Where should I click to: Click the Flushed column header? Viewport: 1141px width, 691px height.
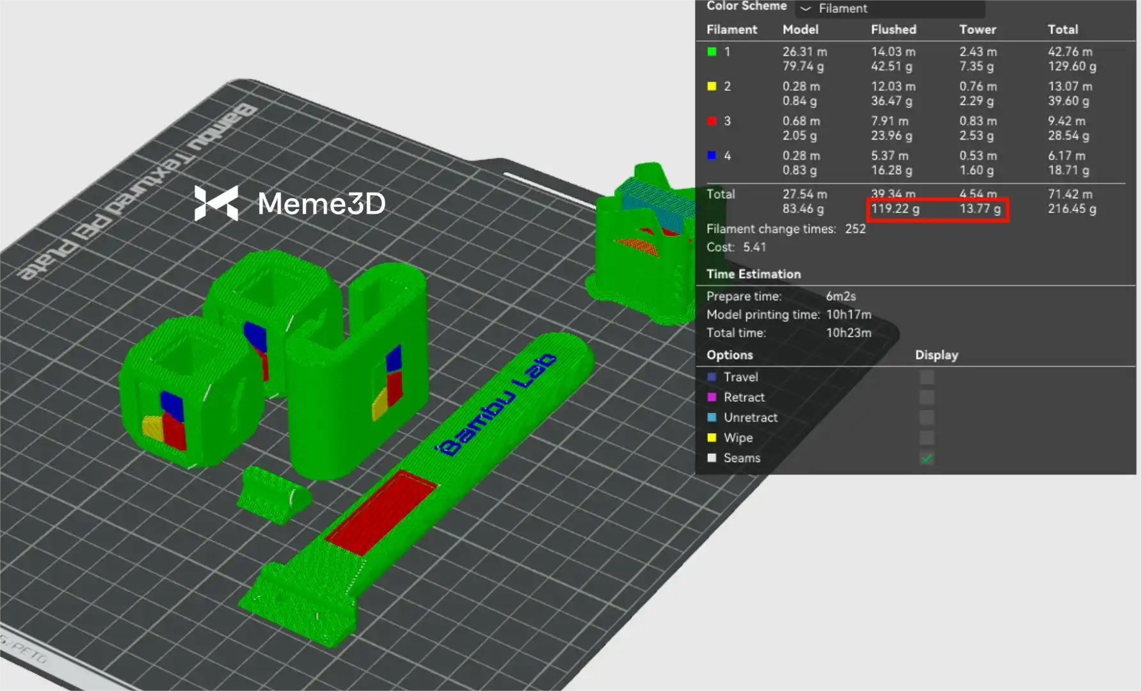pos(893,29)
